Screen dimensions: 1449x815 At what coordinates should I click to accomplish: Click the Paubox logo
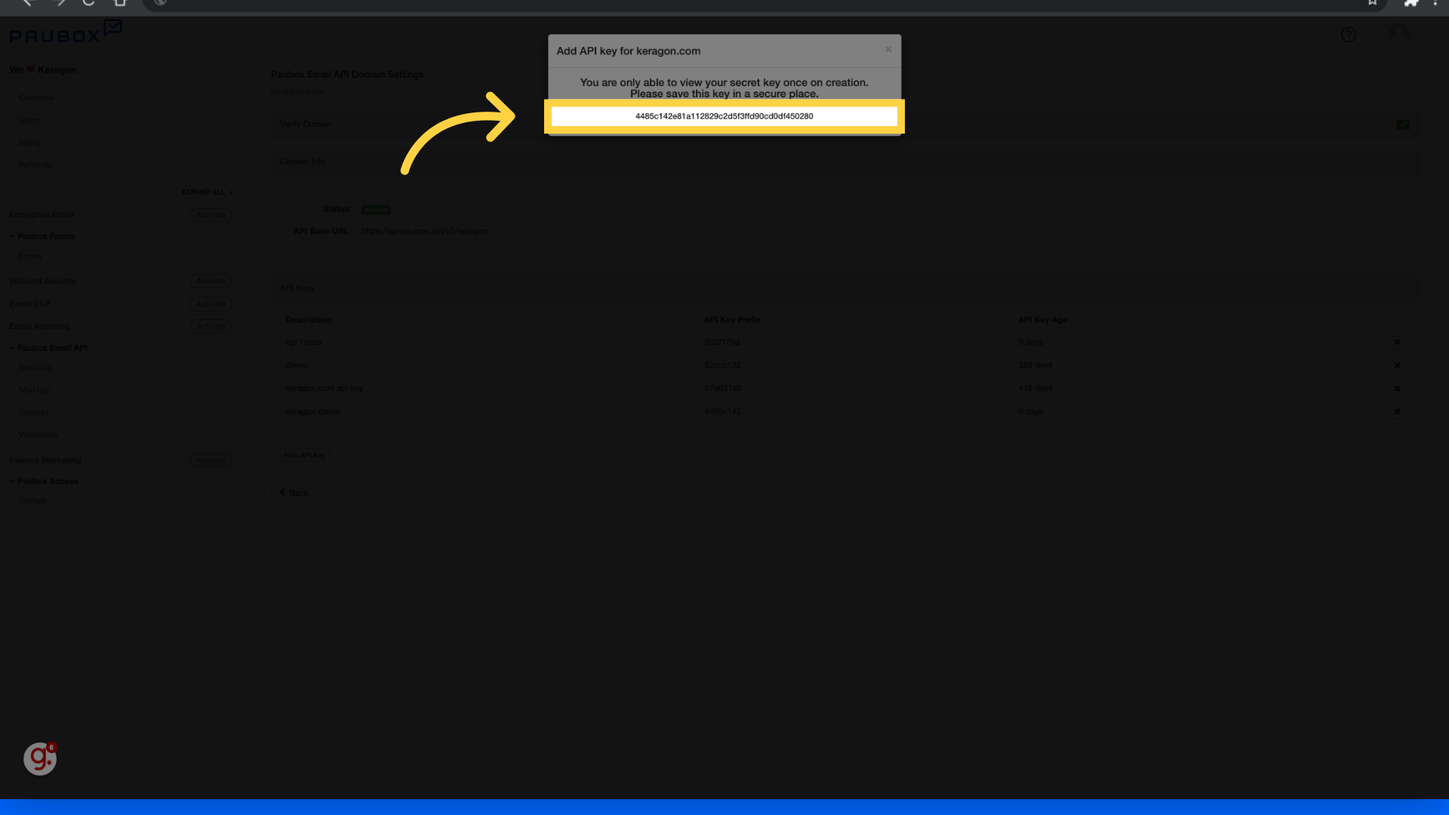[65, 32]
